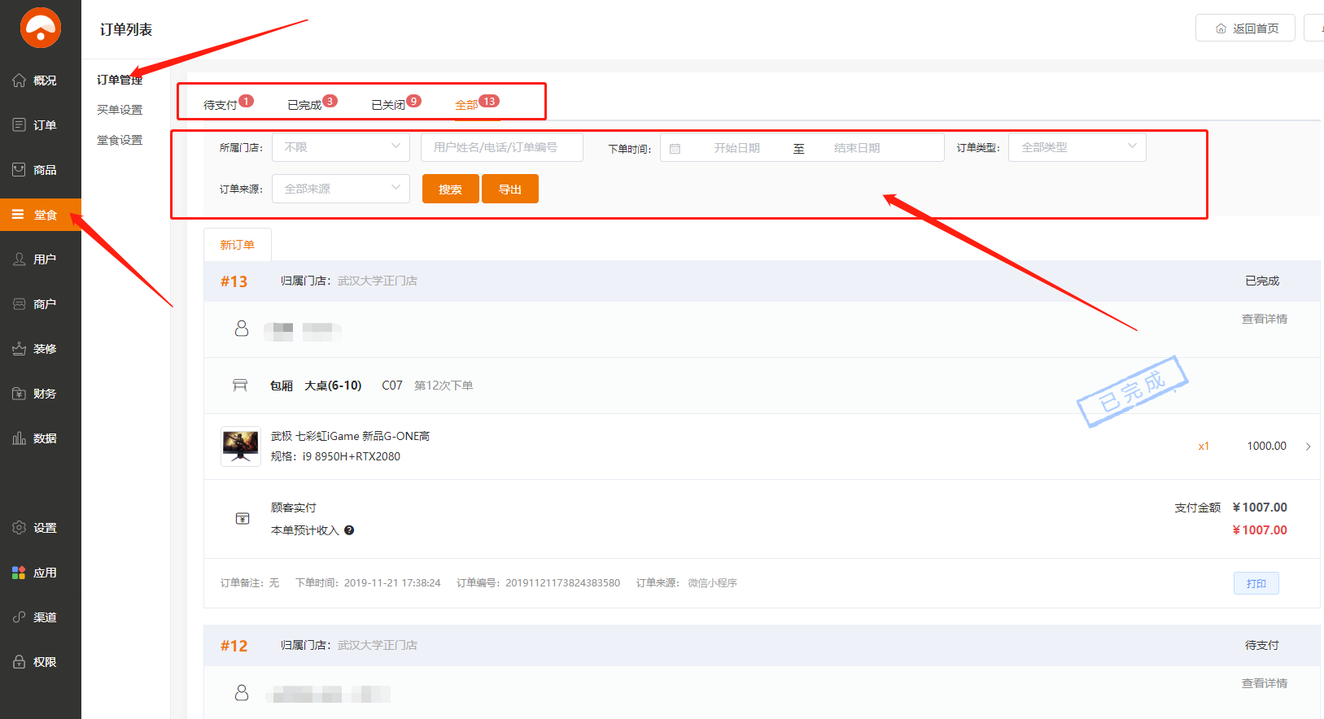The image size is (1324, 719).
Task: Click the help question mark beside 本单预计收入
Action: [x=349, y=530]
